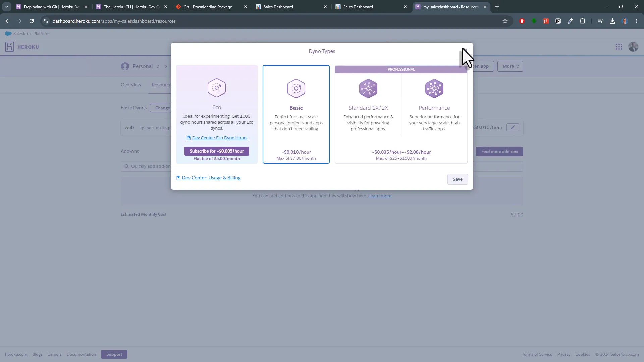This screenshot has height=362, width=644.
Task: Click the Heroku logo icon
Action: click(9, 47)
